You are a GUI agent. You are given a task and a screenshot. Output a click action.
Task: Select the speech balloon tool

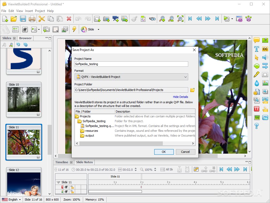tap(257, 40)
